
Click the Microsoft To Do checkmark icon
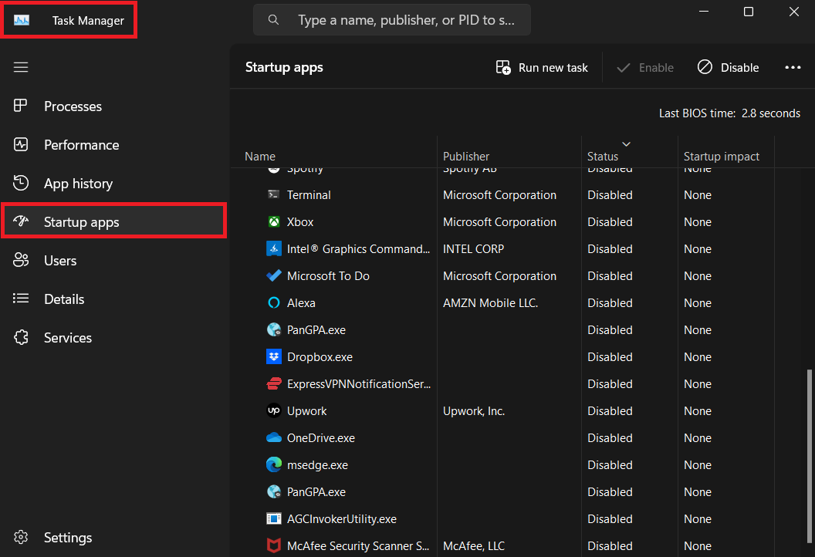(x=273, y=275)
